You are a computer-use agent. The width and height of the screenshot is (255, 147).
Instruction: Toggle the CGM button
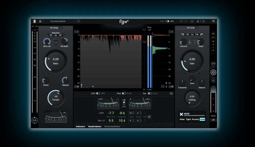pyautogui.click(x=213, y=63)
